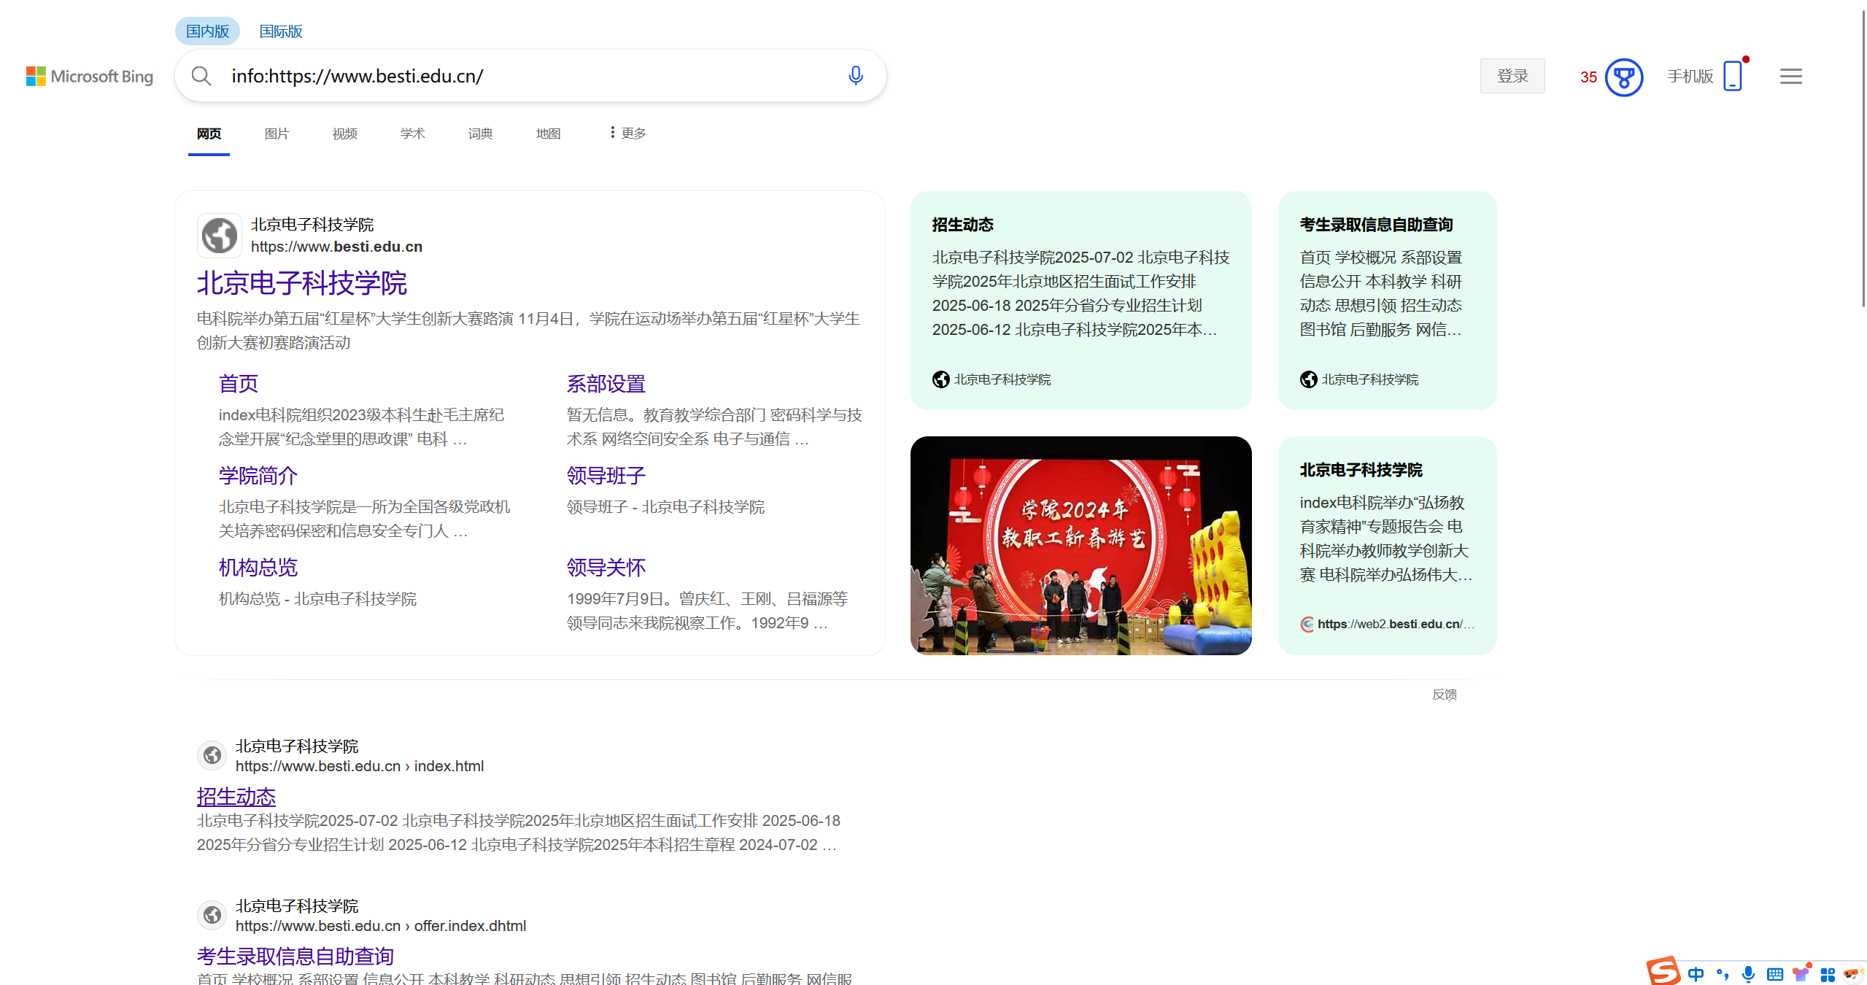Toggle full/half punctuation in Sogou bar
Viewport: 1867px width, 985px height.
click(x=1722, y=975)
